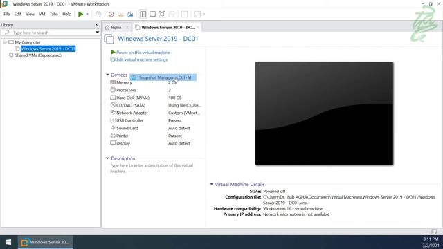The height and width of the screenshot is (249, 443).
Task: Open the VM menu
Action: tap(42, 14)
